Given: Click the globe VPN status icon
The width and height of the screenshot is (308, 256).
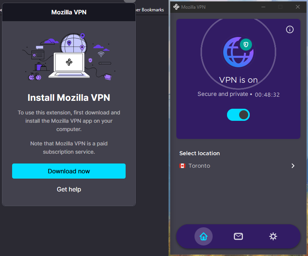Looking at the screenshot, I should (x=237, y=52).
